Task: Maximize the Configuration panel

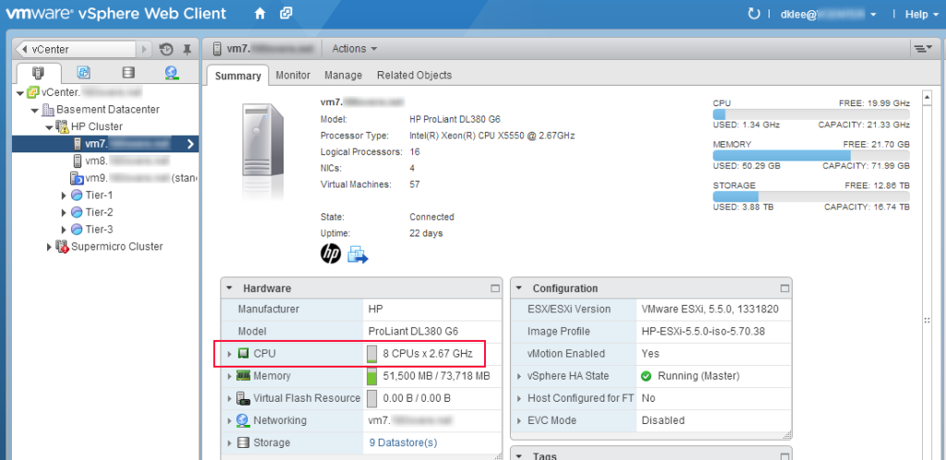Action: 784,288
